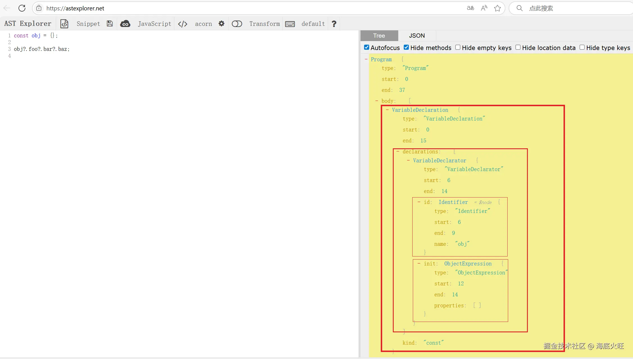Collapse the VariableDeclaration node
633x359 pixels.
(x=387, y=110)
